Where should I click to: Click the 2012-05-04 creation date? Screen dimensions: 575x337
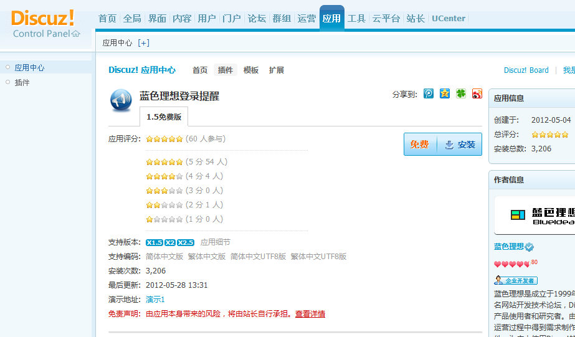point(551,120)
